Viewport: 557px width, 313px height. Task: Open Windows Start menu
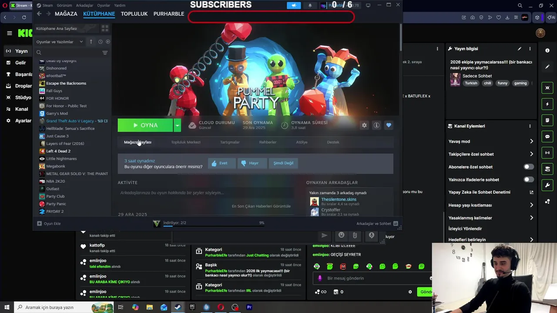point(7,307)
